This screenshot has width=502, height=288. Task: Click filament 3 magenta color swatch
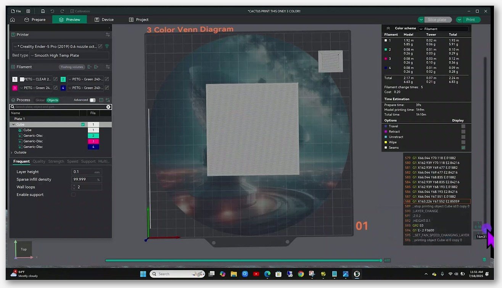pyautogui.click(x=15, y=88)
